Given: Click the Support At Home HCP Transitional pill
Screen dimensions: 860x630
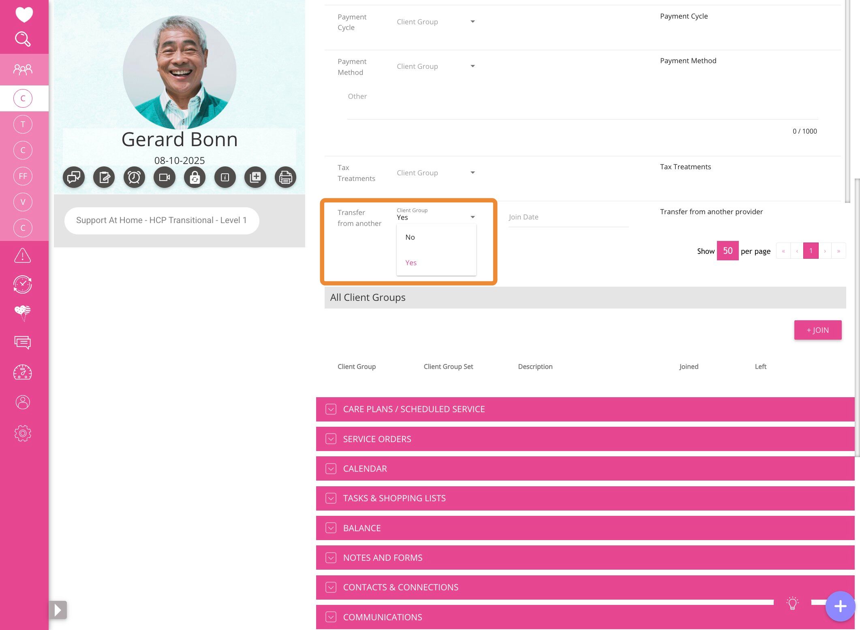Looking at the screenshot, I should [161, 220].
